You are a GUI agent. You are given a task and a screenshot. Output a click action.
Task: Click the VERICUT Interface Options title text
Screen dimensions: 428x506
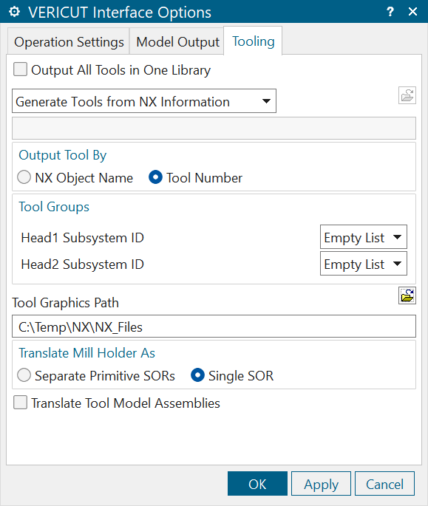coord(120,13)
